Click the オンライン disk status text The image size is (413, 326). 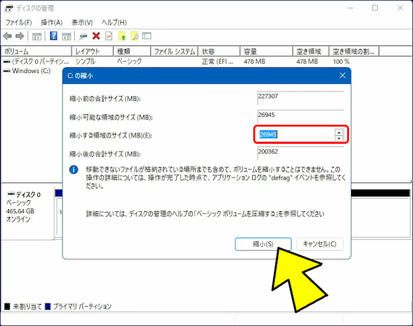point(18,219)
